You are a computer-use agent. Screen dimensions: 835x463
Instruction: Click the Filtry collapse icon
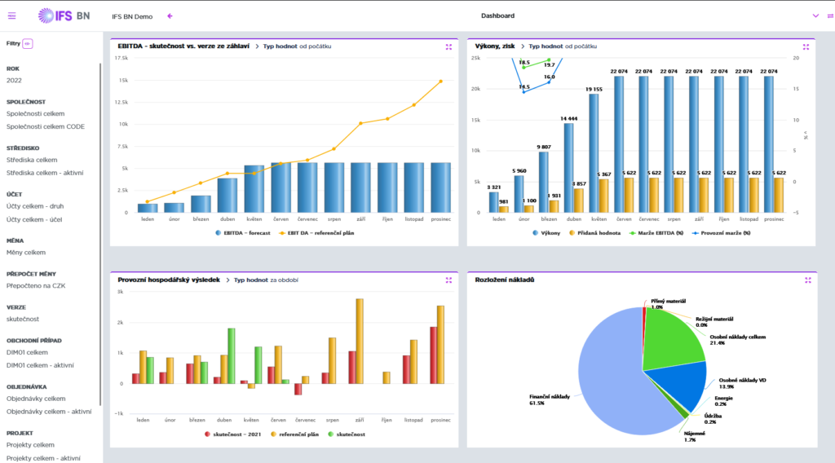[x=28, y=43]
